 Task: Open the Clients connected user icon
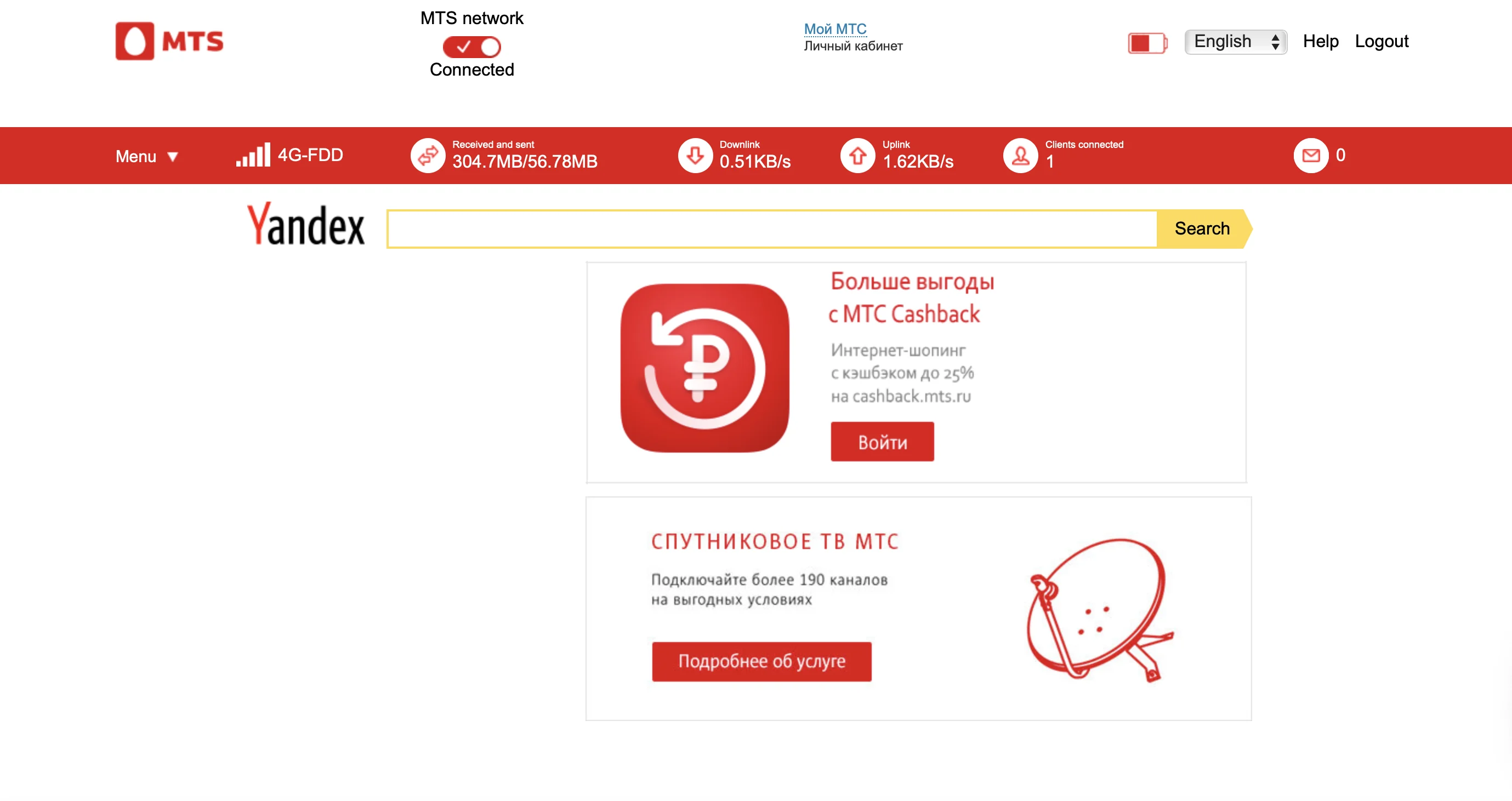tap(1021, 156)
